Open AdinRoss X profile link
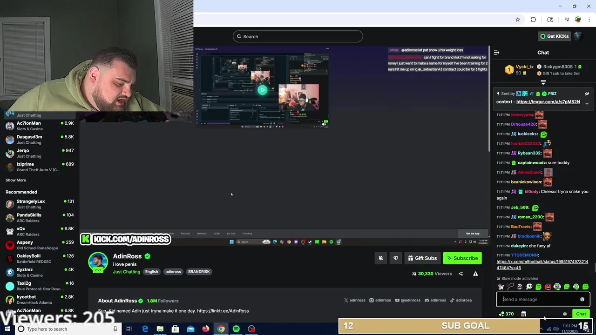The height and width of the screenshot is (335, 596). point(354,300)
